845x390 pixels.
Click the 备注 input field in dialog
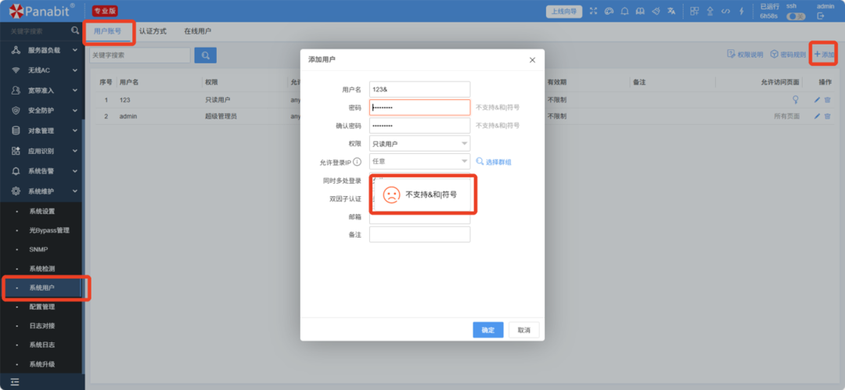(420, 234)
